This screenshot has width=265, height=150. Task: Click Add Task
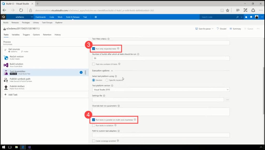(x=11, y=94)
